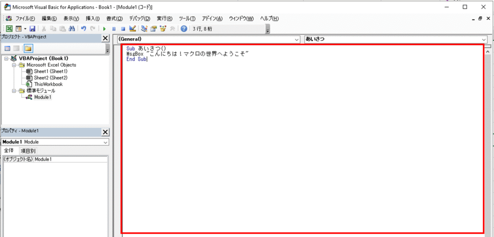This screenshot has height=237, width=494.
Task: Click View Code icon in Project pane
Action: pyautogui.click(x=7, y=49)
